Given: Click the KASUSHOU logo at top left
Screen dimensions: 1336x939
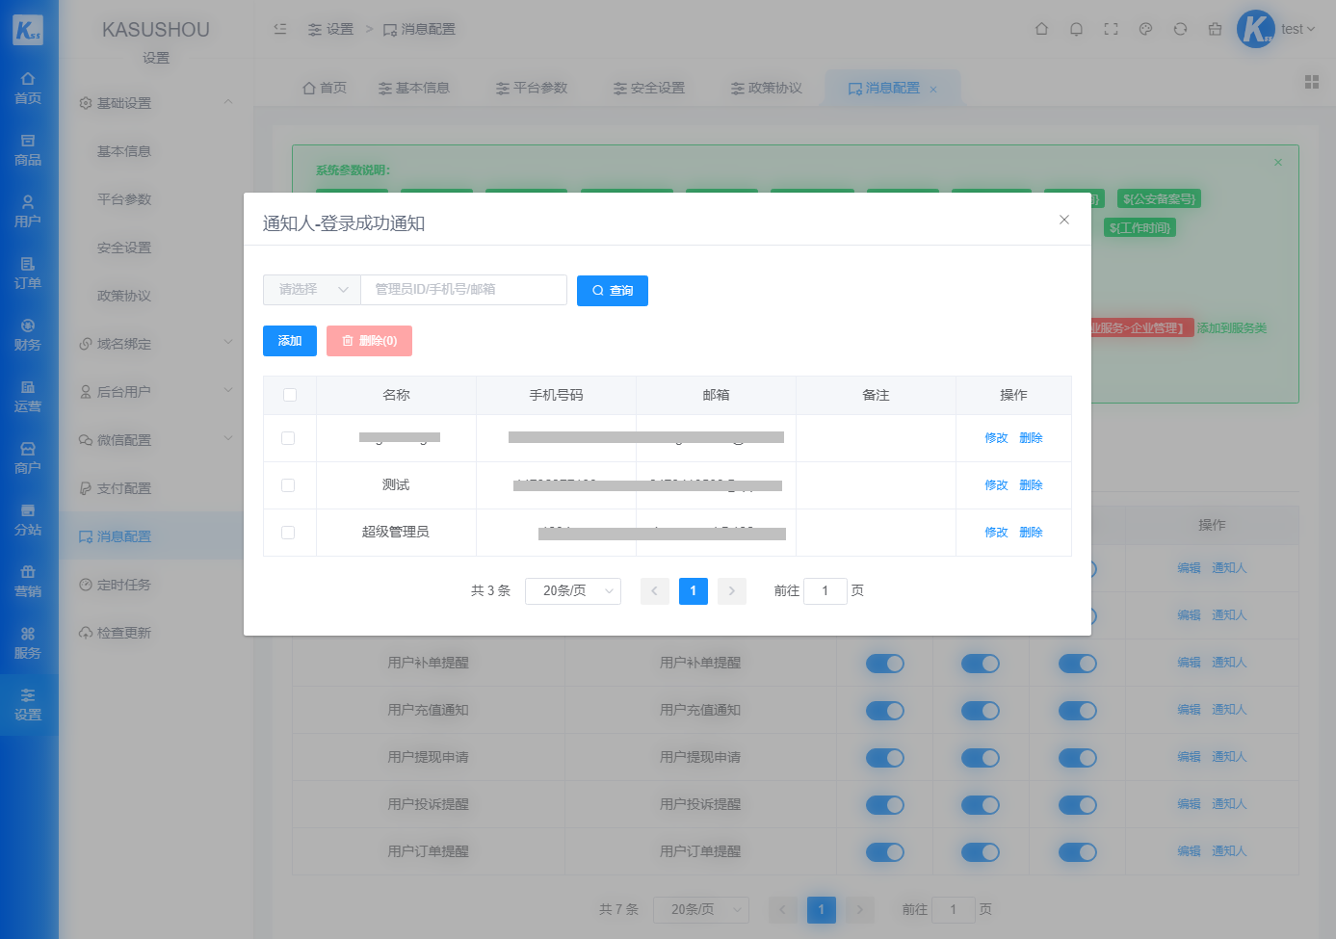Looking at the screenshot, I should click(x=28, y=29).
